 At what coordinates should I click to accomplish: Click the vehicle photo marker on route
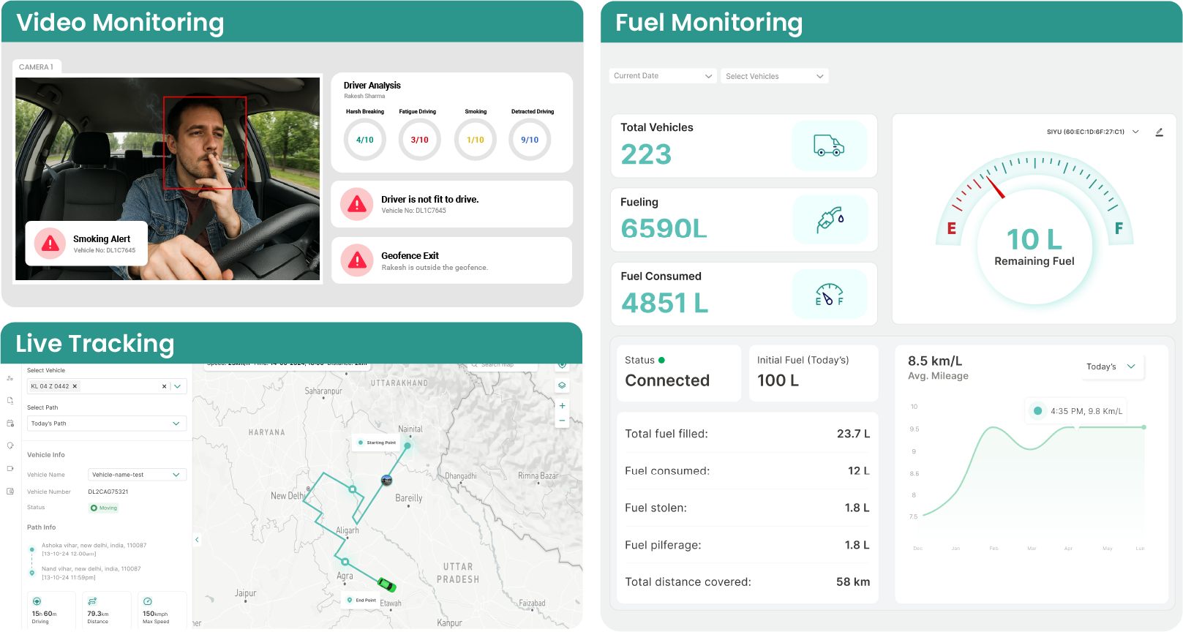[x=387, y=480]
